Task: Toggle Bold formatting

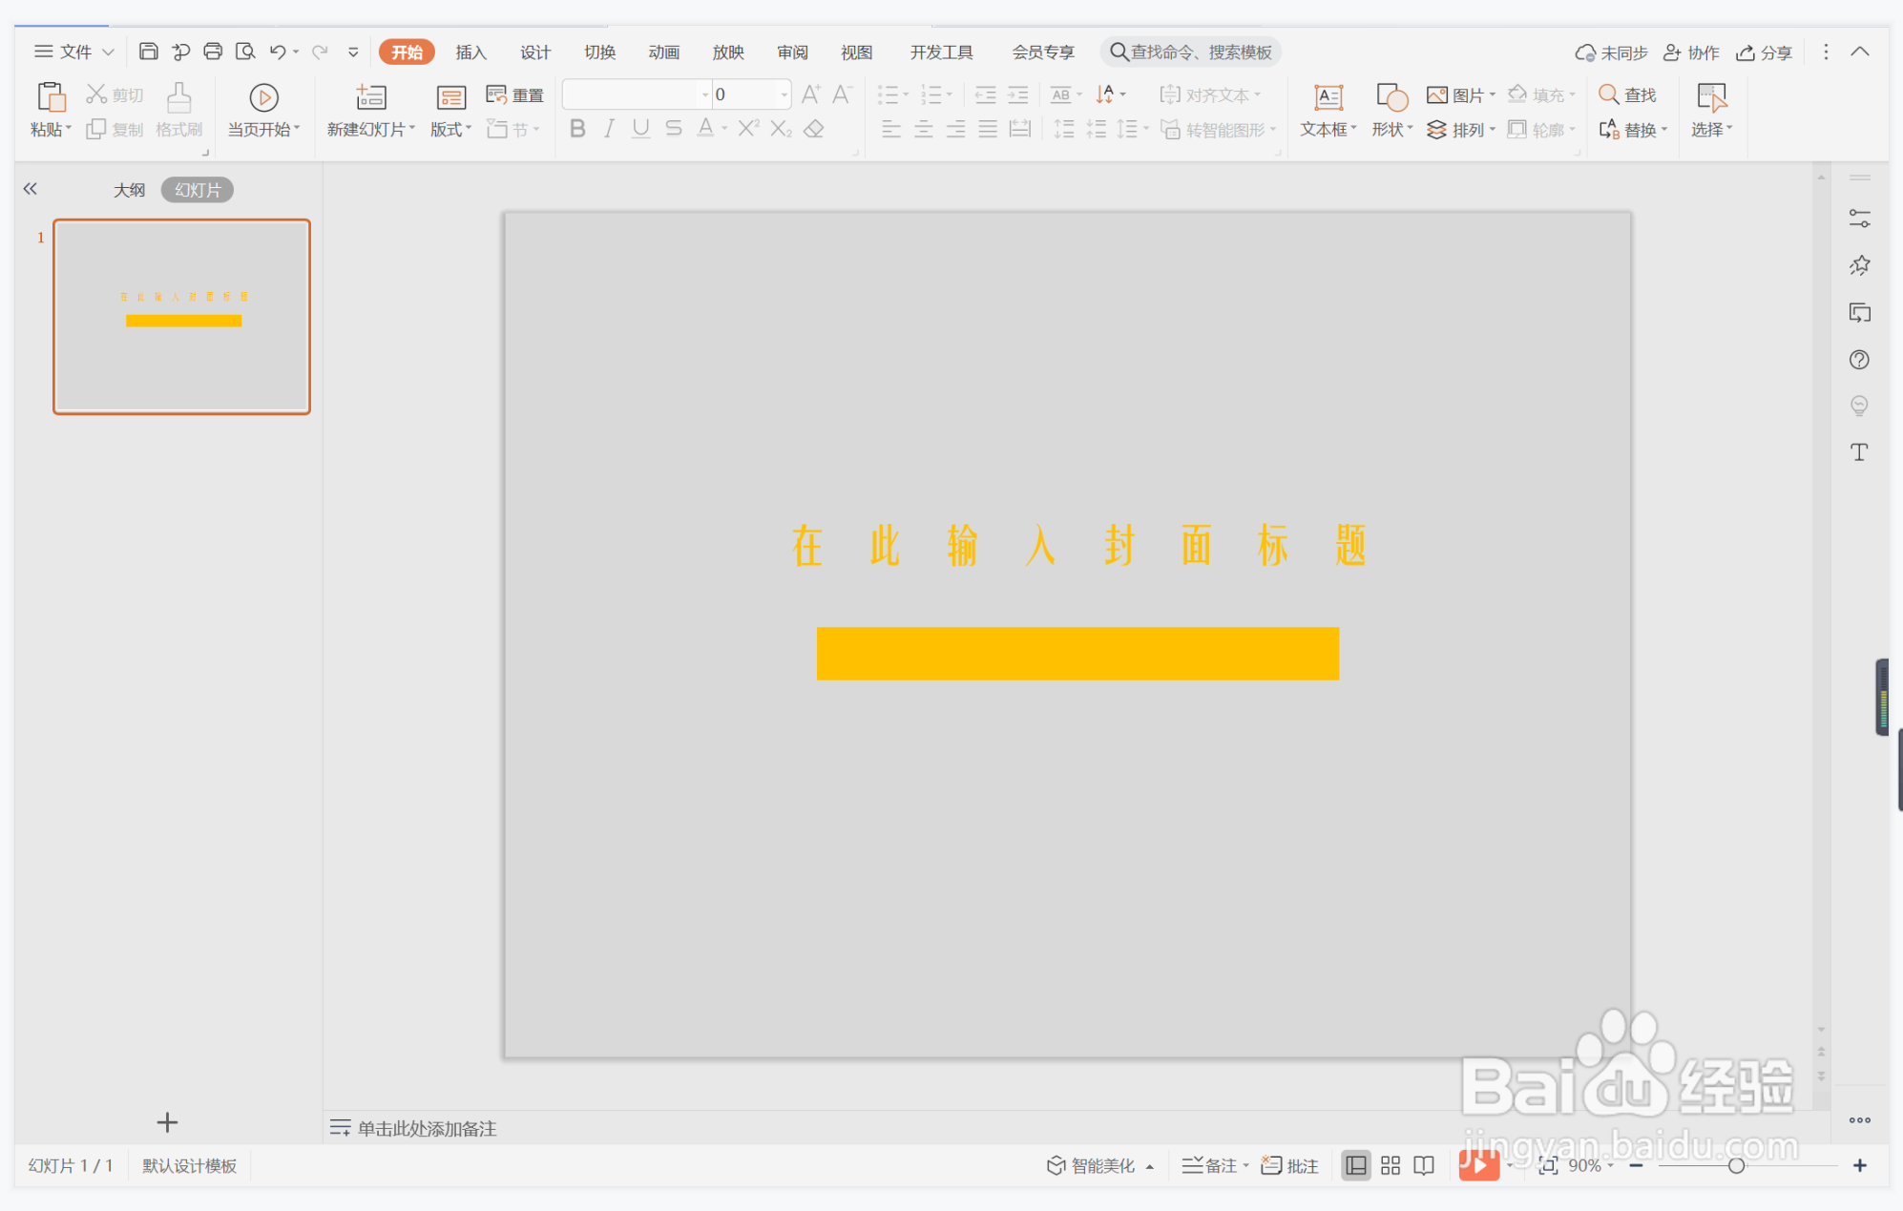Action: (x=577, y=129)
